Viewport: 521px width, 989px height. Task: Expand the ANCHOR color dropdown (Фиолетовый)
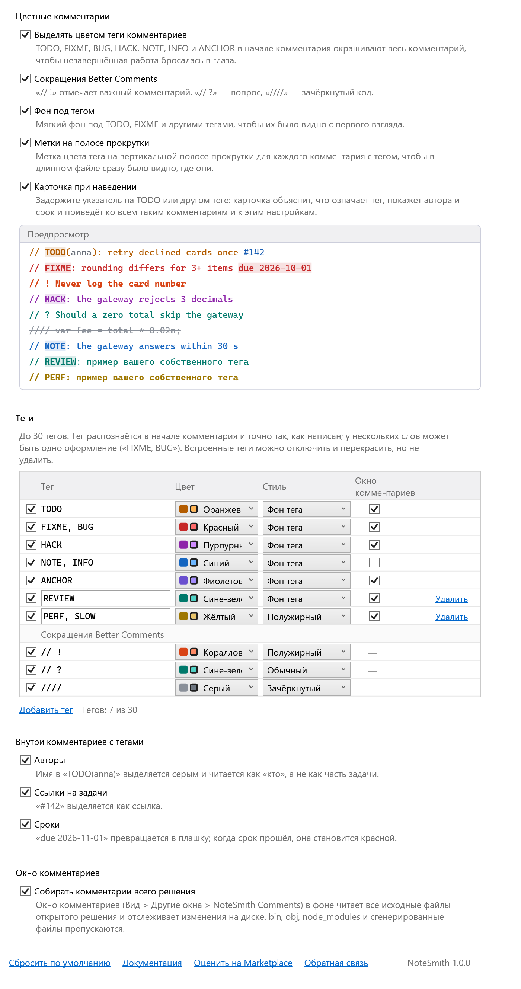(216, 580)
